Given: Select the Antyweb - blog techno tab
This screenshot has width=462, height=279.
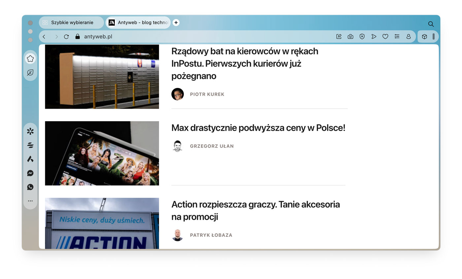Looking at the screenshot, I should [138, 22].
